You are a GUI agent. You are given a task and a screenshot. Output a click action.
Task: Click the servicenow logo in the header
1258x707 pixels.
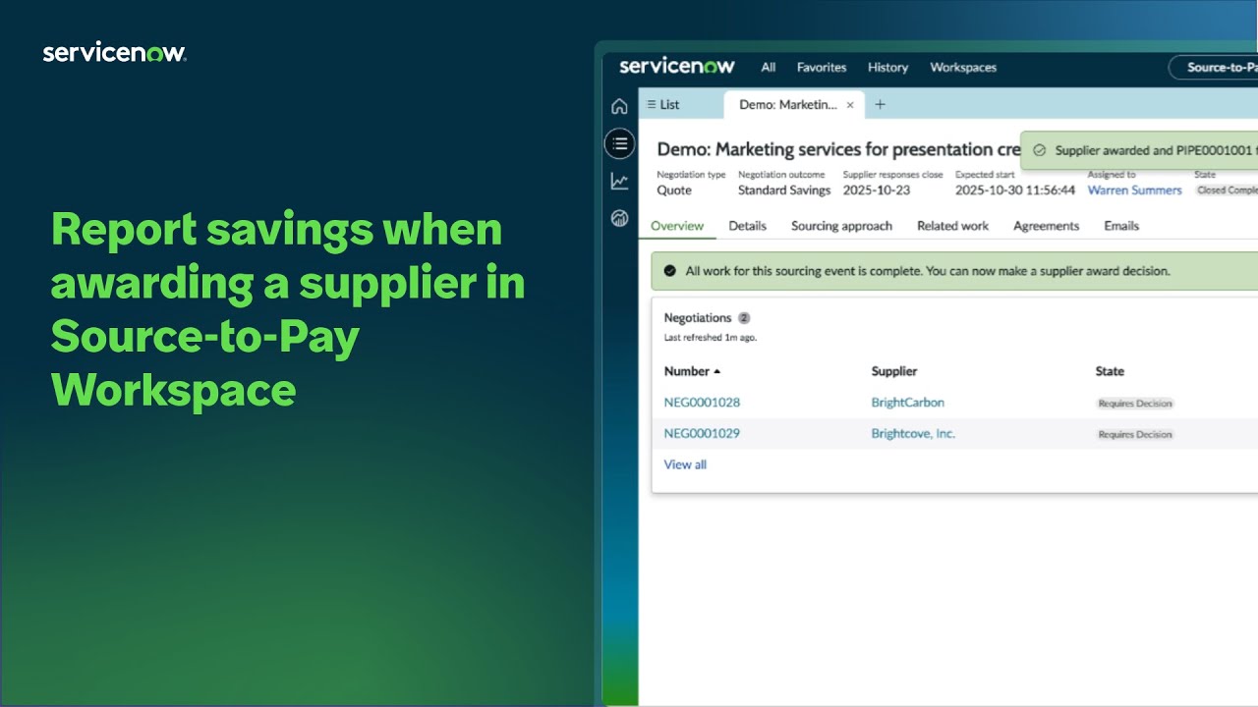[x=678, y=67]
